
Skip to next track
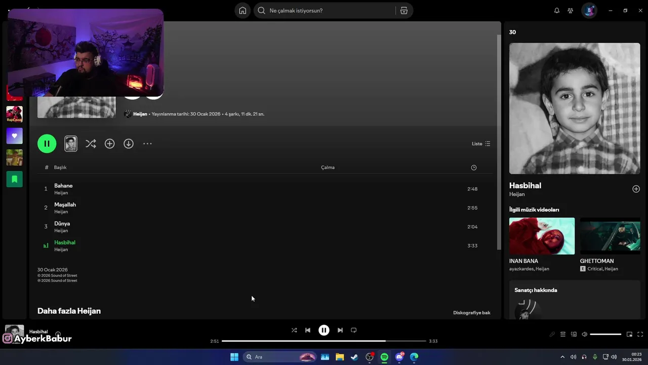coord(340,330)
